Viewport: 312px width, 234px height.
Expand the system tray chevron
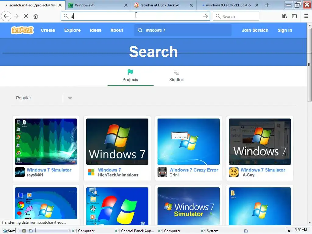pyautogui.click(x=289, y=231)
